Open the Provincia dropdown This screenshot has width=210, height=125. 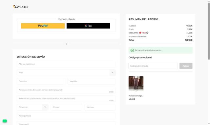[32, 107]
